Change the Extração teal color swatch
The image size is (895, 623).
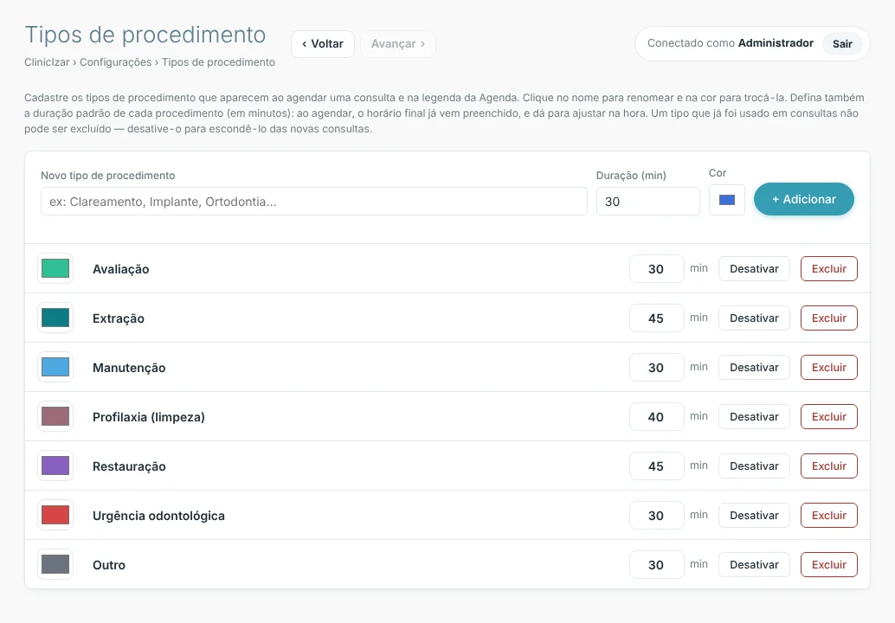point(55,318)
